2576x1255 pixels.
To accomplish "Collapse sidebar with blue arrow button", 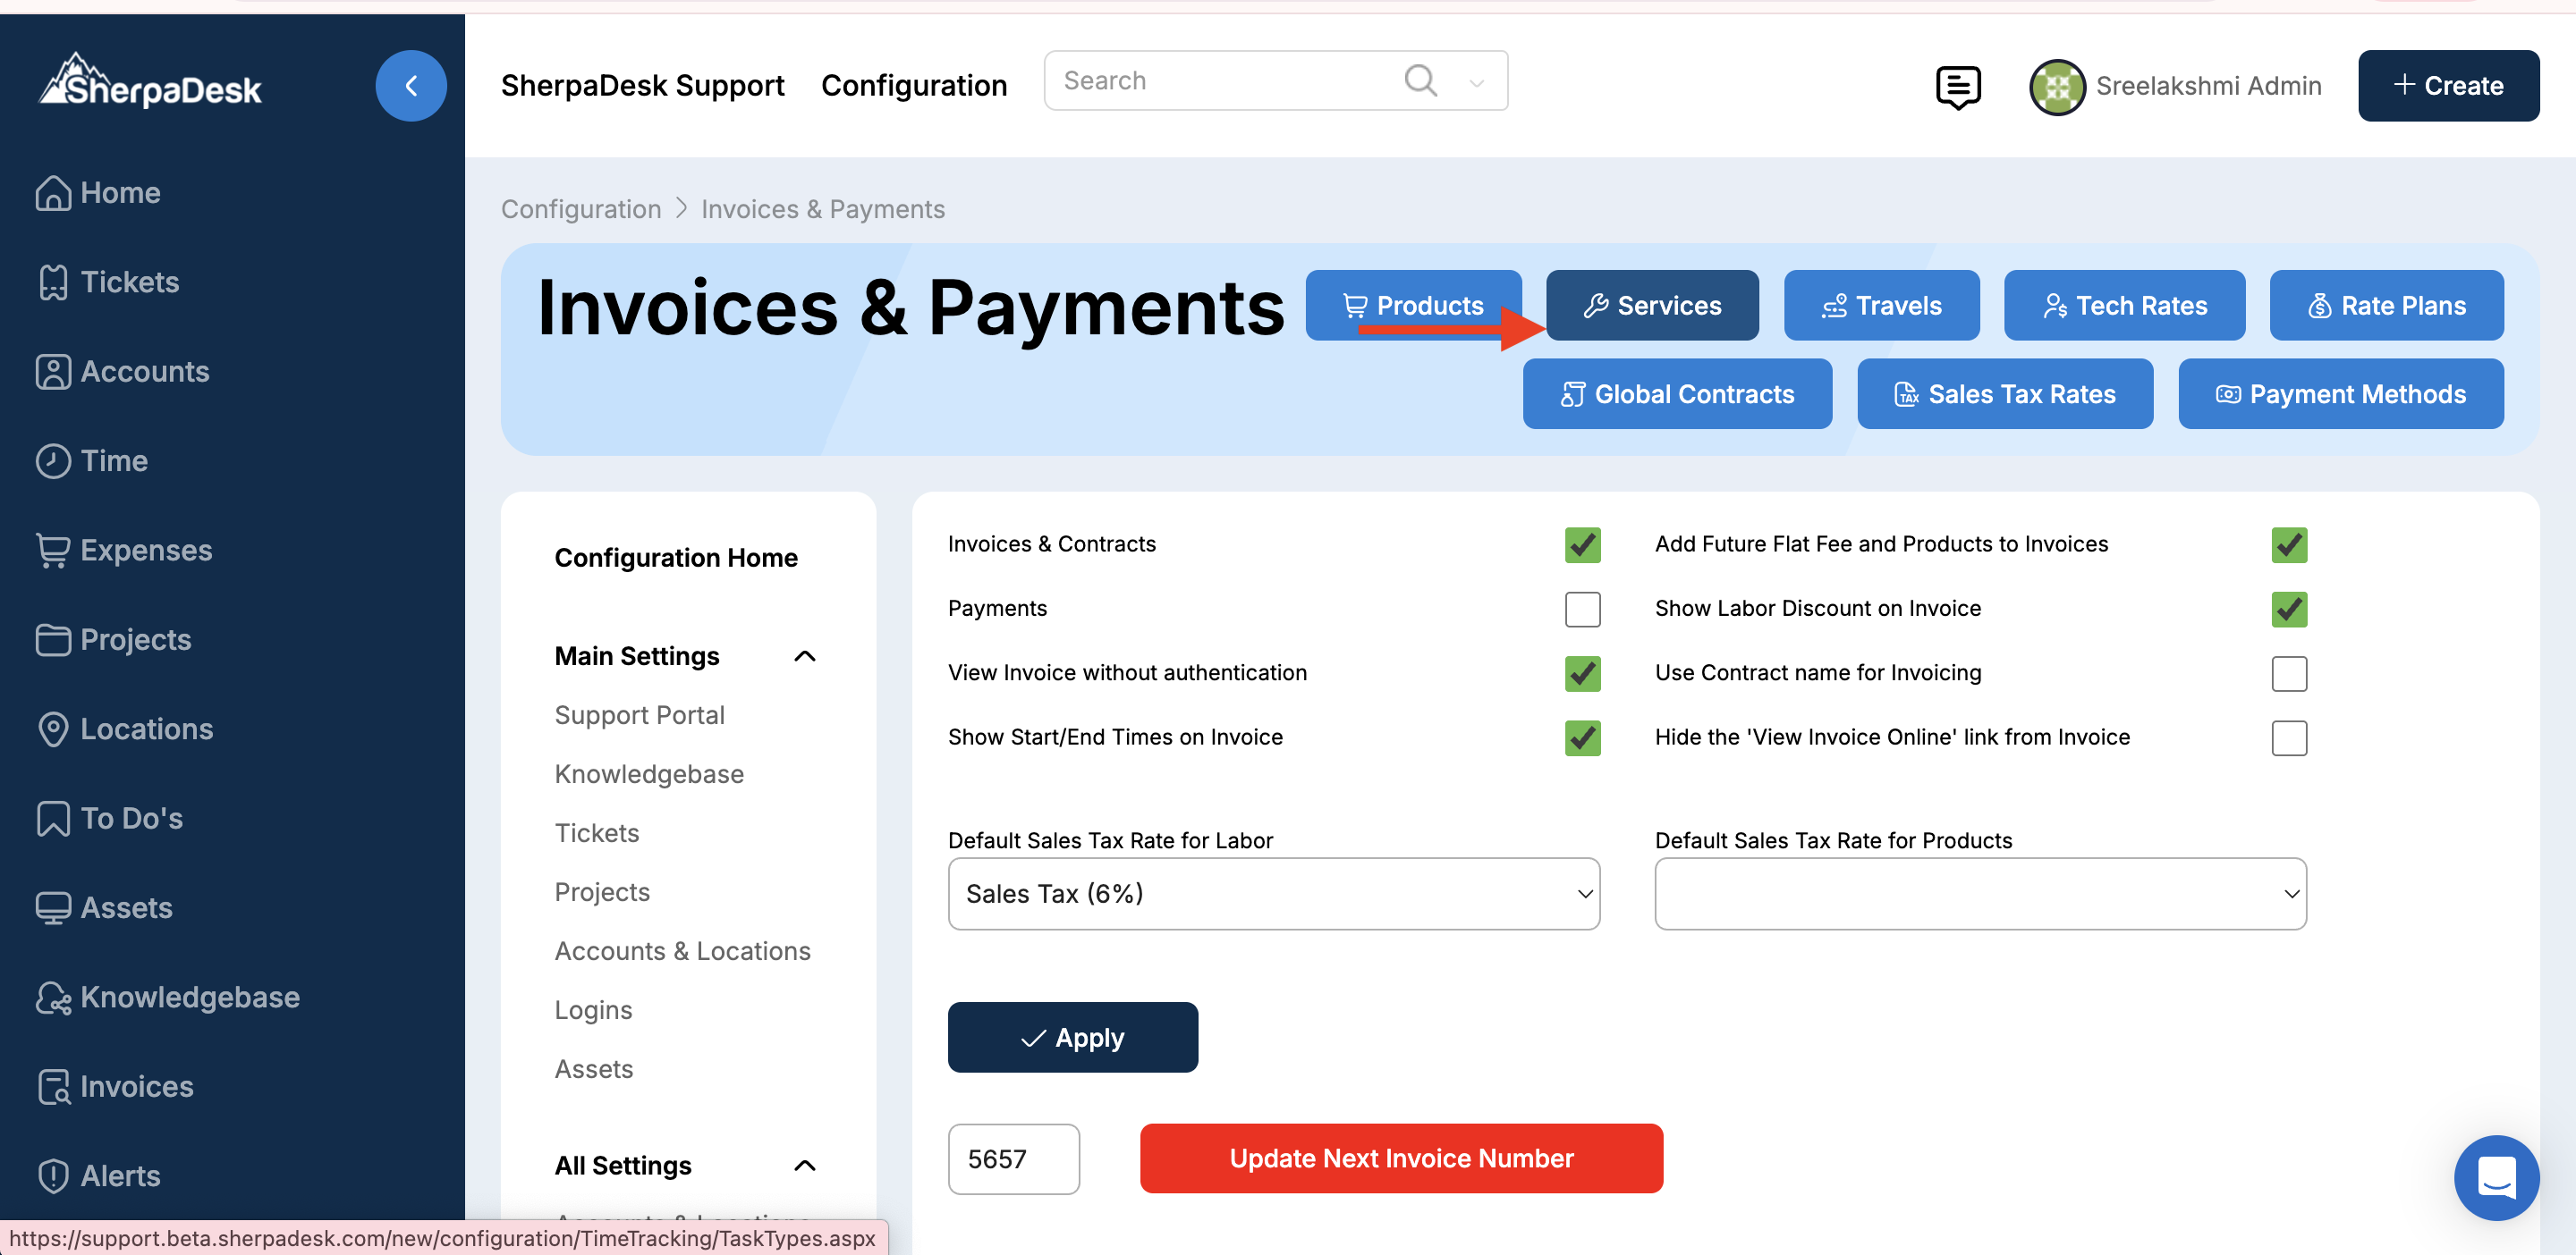I will [410, 86].
